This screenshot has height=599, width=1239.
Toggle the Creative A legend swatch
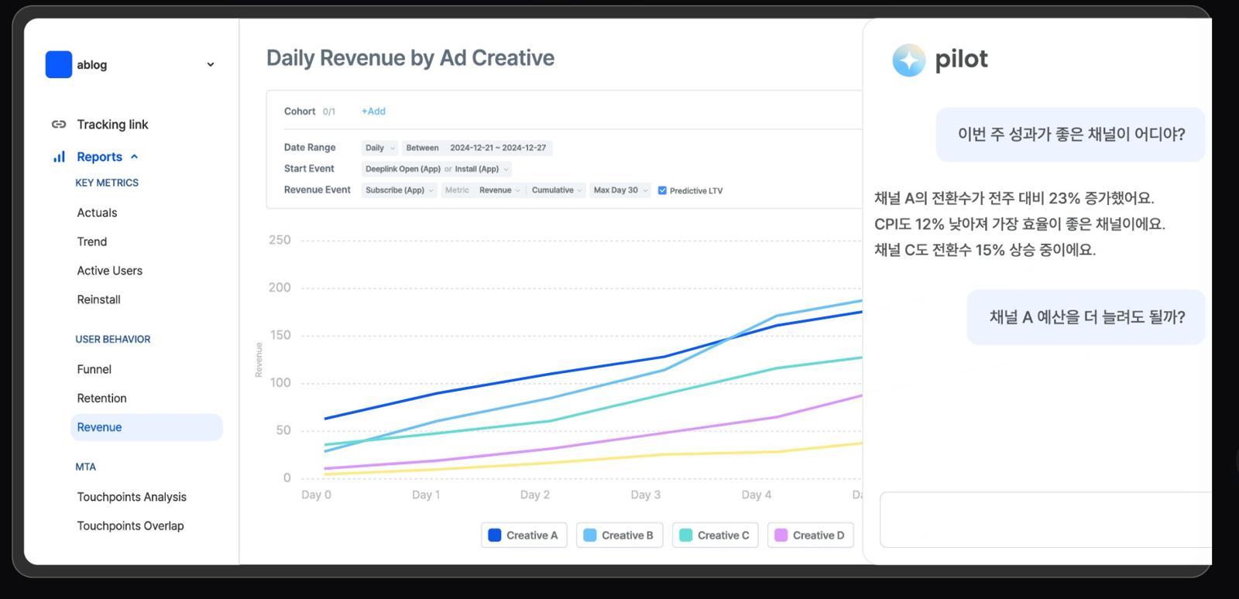[x=495, y=536]
